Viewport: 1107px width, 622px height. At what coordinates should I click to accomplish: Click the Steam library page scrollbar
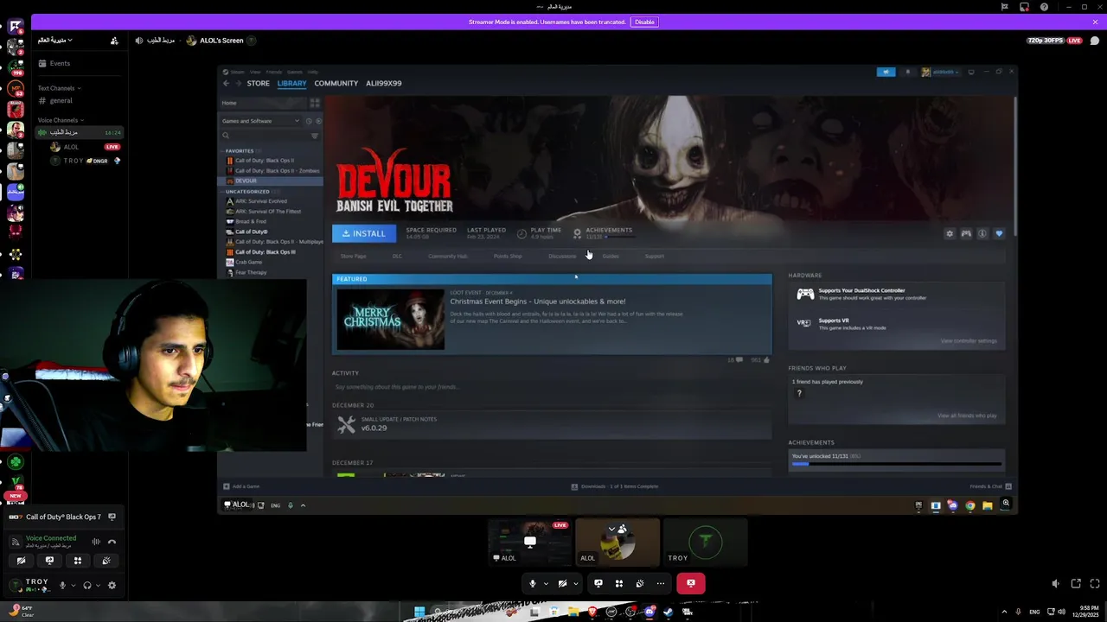1014,164
